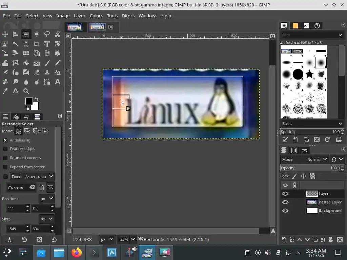
Task: Open the Basic brush tag dropdown
Action: [312, 124]
